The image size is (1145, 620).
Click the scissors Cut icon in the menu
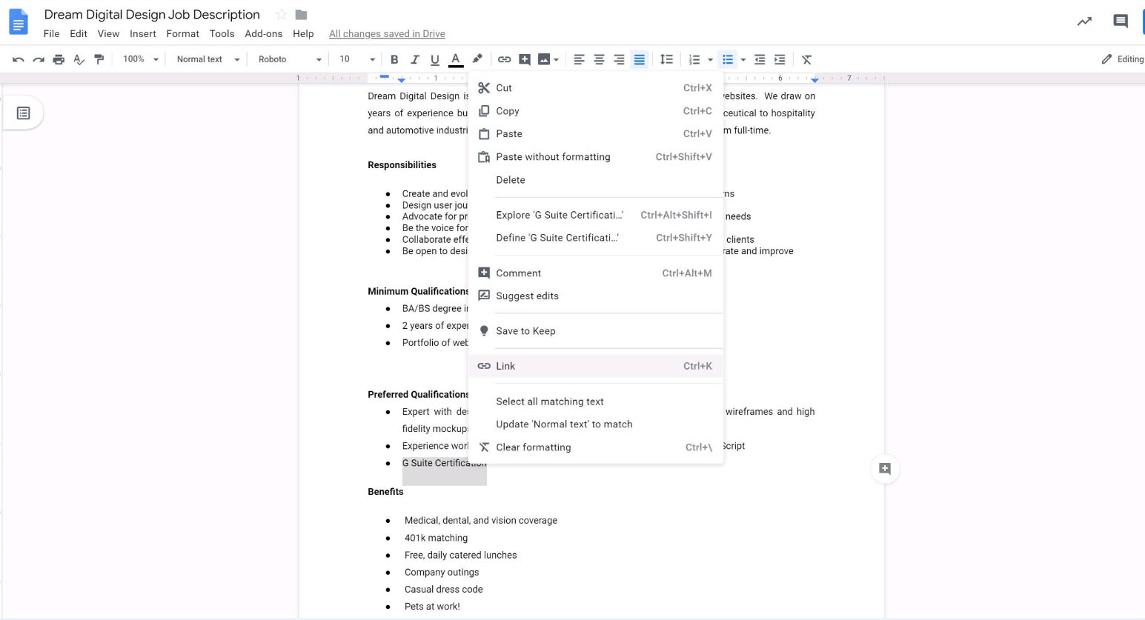pos(484,87)
